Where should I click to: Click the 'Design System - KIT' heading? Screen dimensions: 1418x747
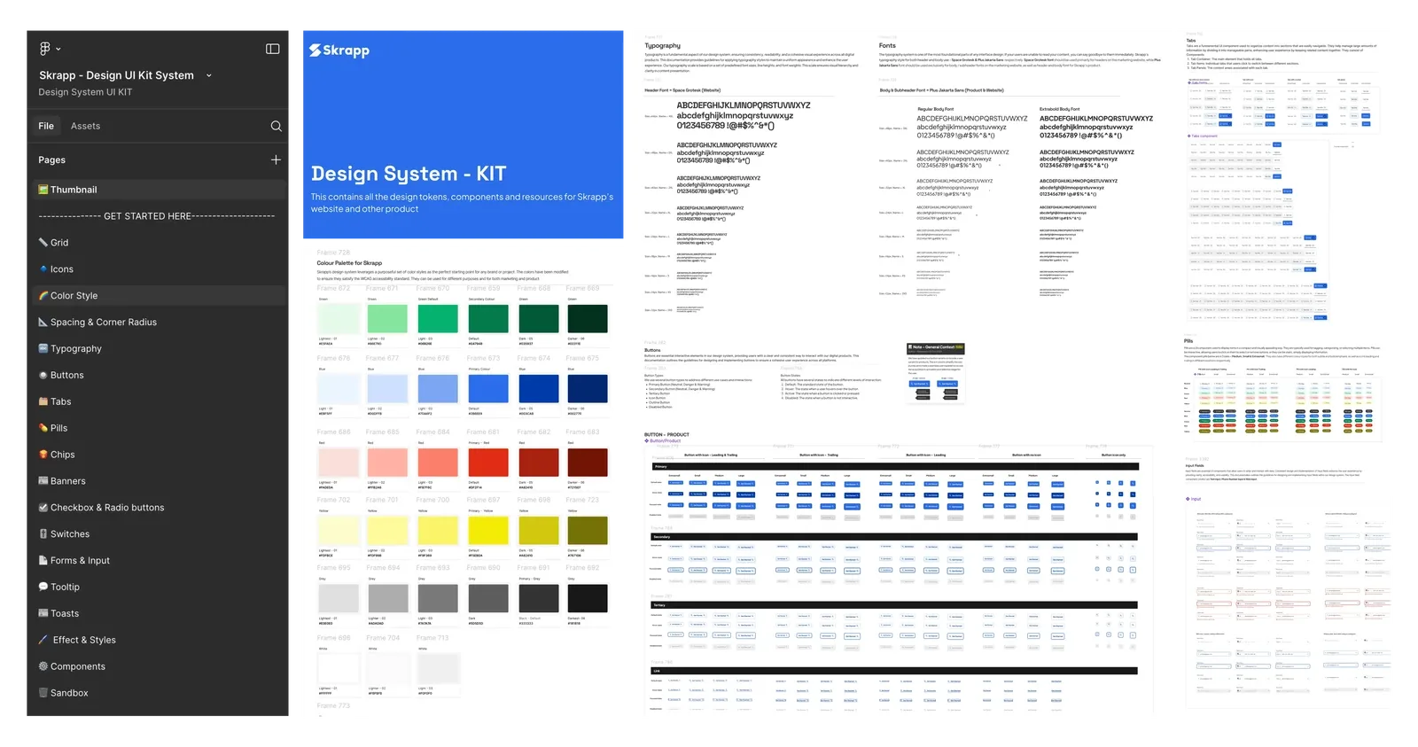point(409,174)
